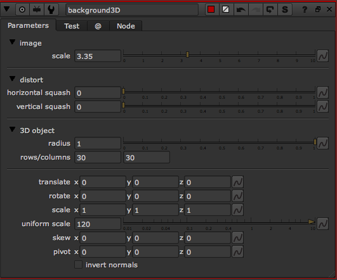Image resolution: width=337 pixels, height=280 pixels.
Task: Open animation menu for image scale
Action: [x=322, y=56]
